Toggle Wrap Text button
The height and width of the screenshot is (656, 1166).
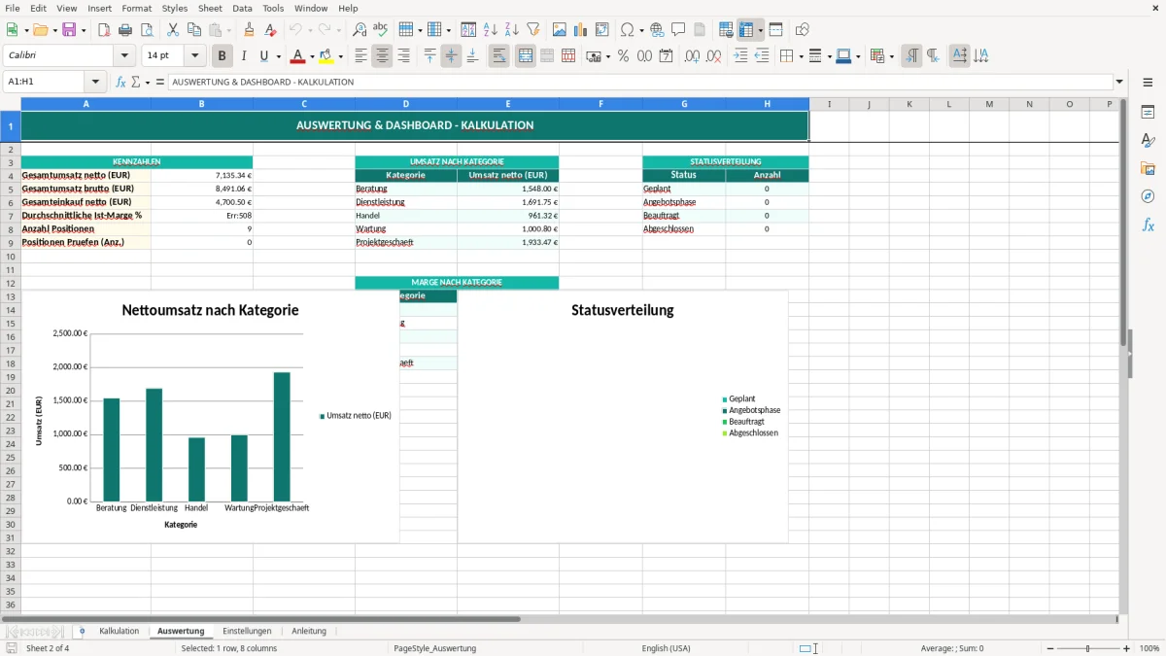click(x=499, y=56)
